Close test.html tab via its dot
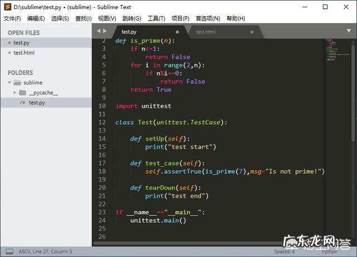The height and width of the screenshot is (257, 357). click(252, 32)
